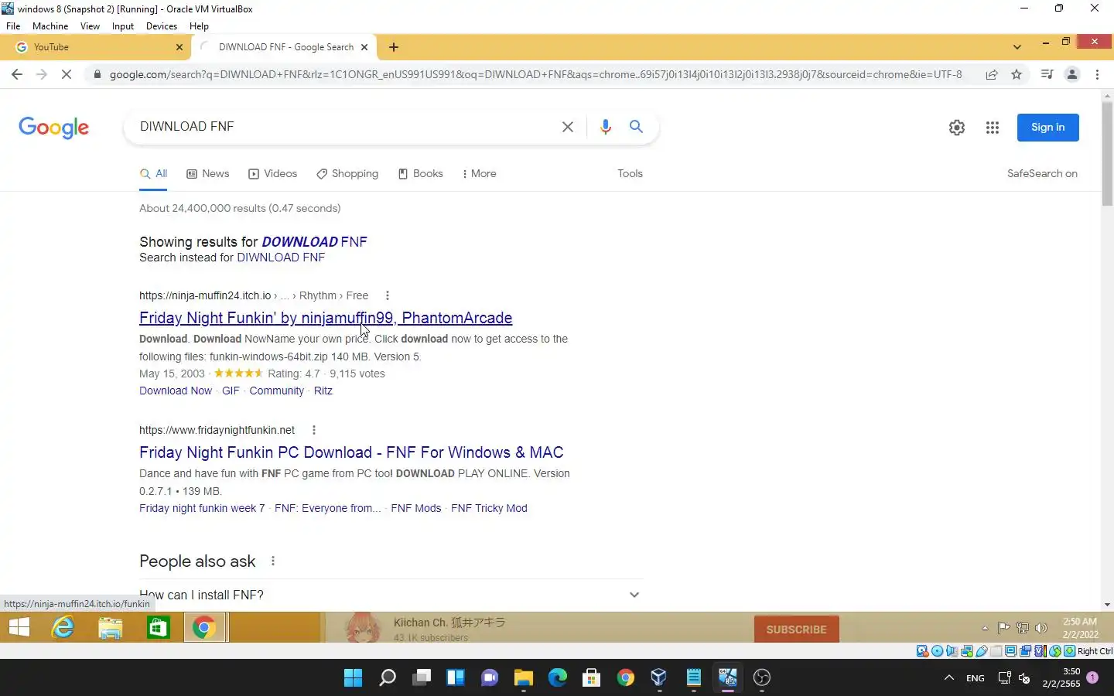The image size is (1114, 696).
Task: Select Chrome in the VM taskbar
Action: 205,628
